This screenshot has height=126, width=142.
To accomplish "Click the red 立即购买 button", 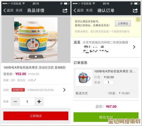I will click(36, 116).
